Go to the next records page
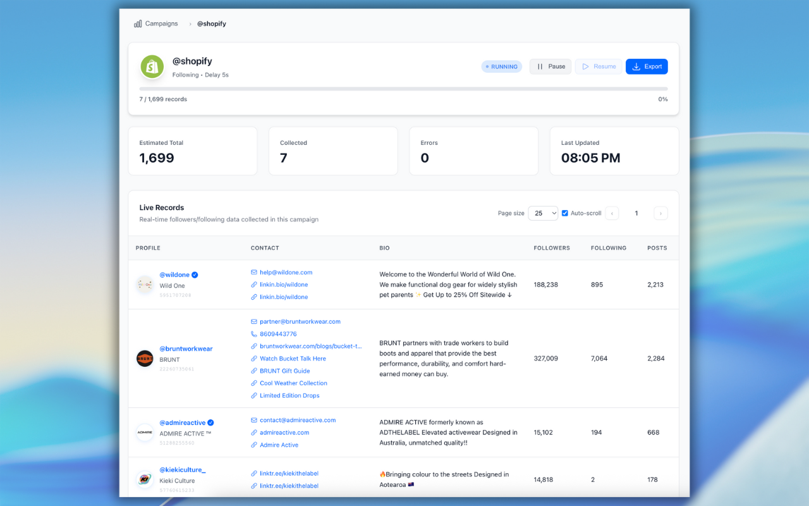This screenshot has width=809, height=506. [660, 213]
